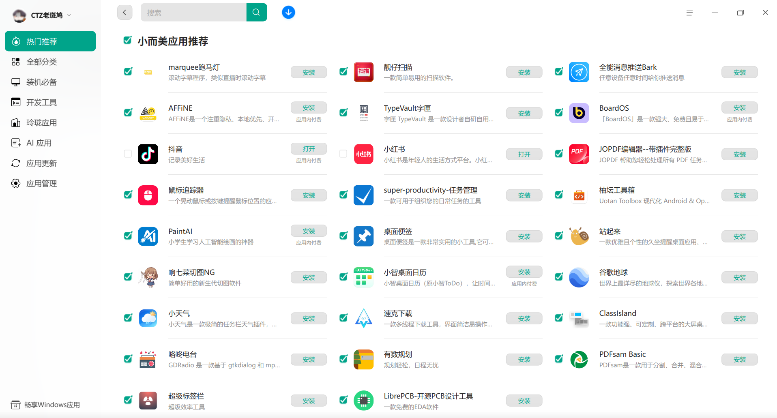Uncheck the 小而美应用推荐 select-all checkbox

coord(127,40)
